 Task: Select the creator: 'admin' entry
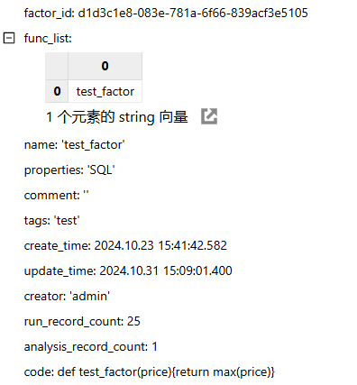point(67,297)
